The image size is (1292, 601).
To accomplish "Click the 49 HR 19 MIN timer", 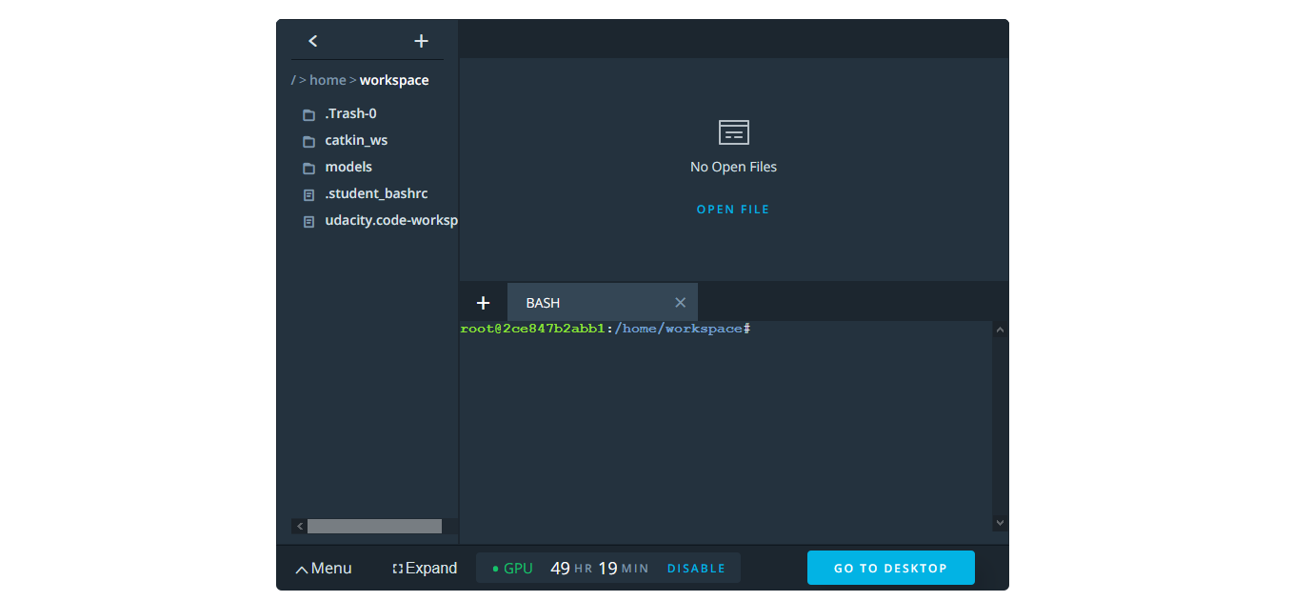I will pyautogui.click(x=600, y=569).
